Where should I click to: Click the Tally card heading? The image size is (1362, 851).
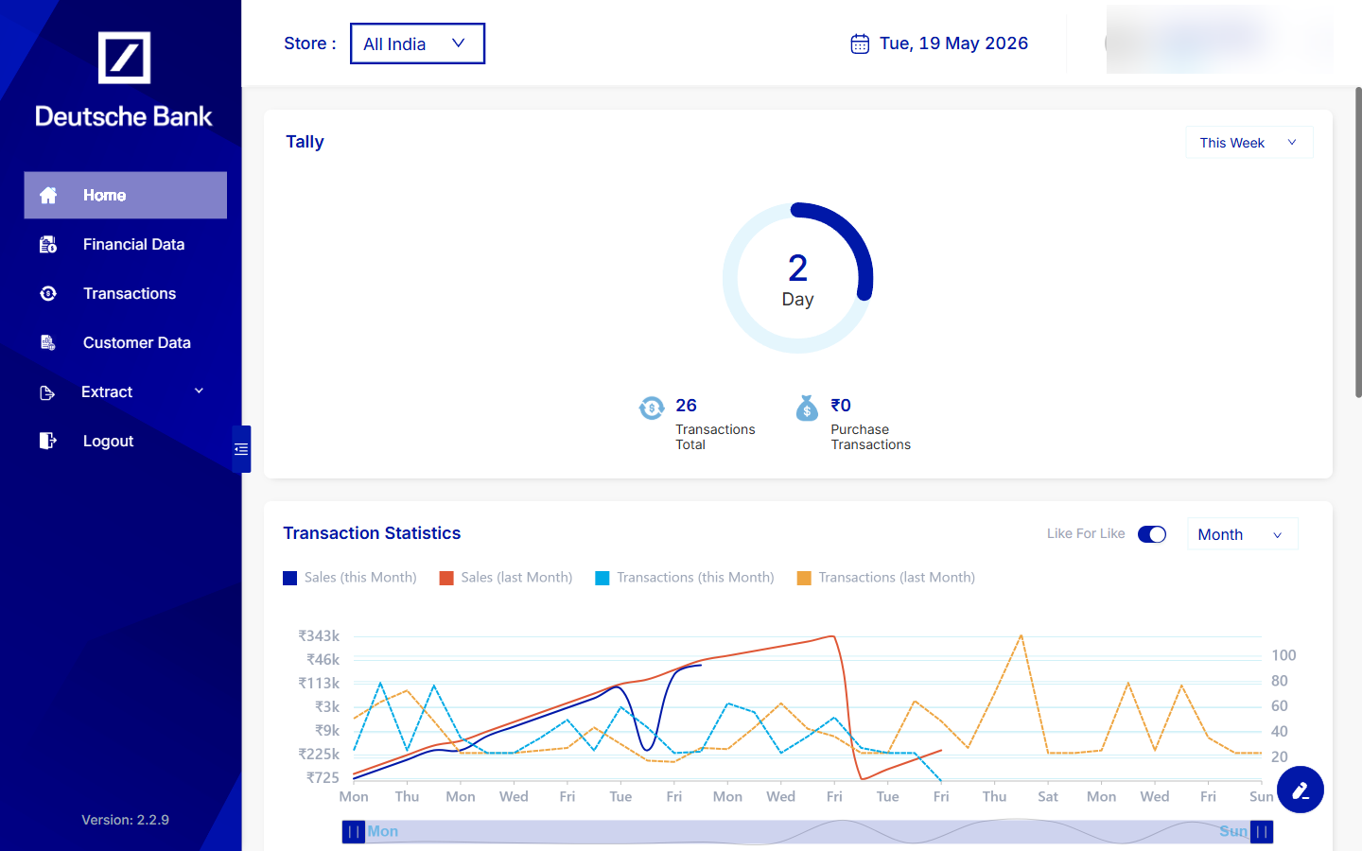coord(305,142)
